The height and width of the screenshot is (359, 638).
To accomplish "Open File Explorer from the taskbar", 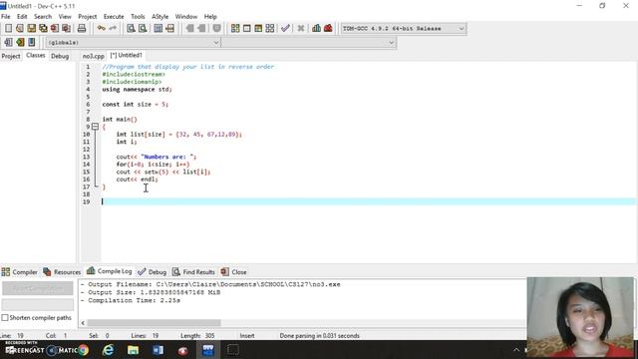I will coord(133,350).
